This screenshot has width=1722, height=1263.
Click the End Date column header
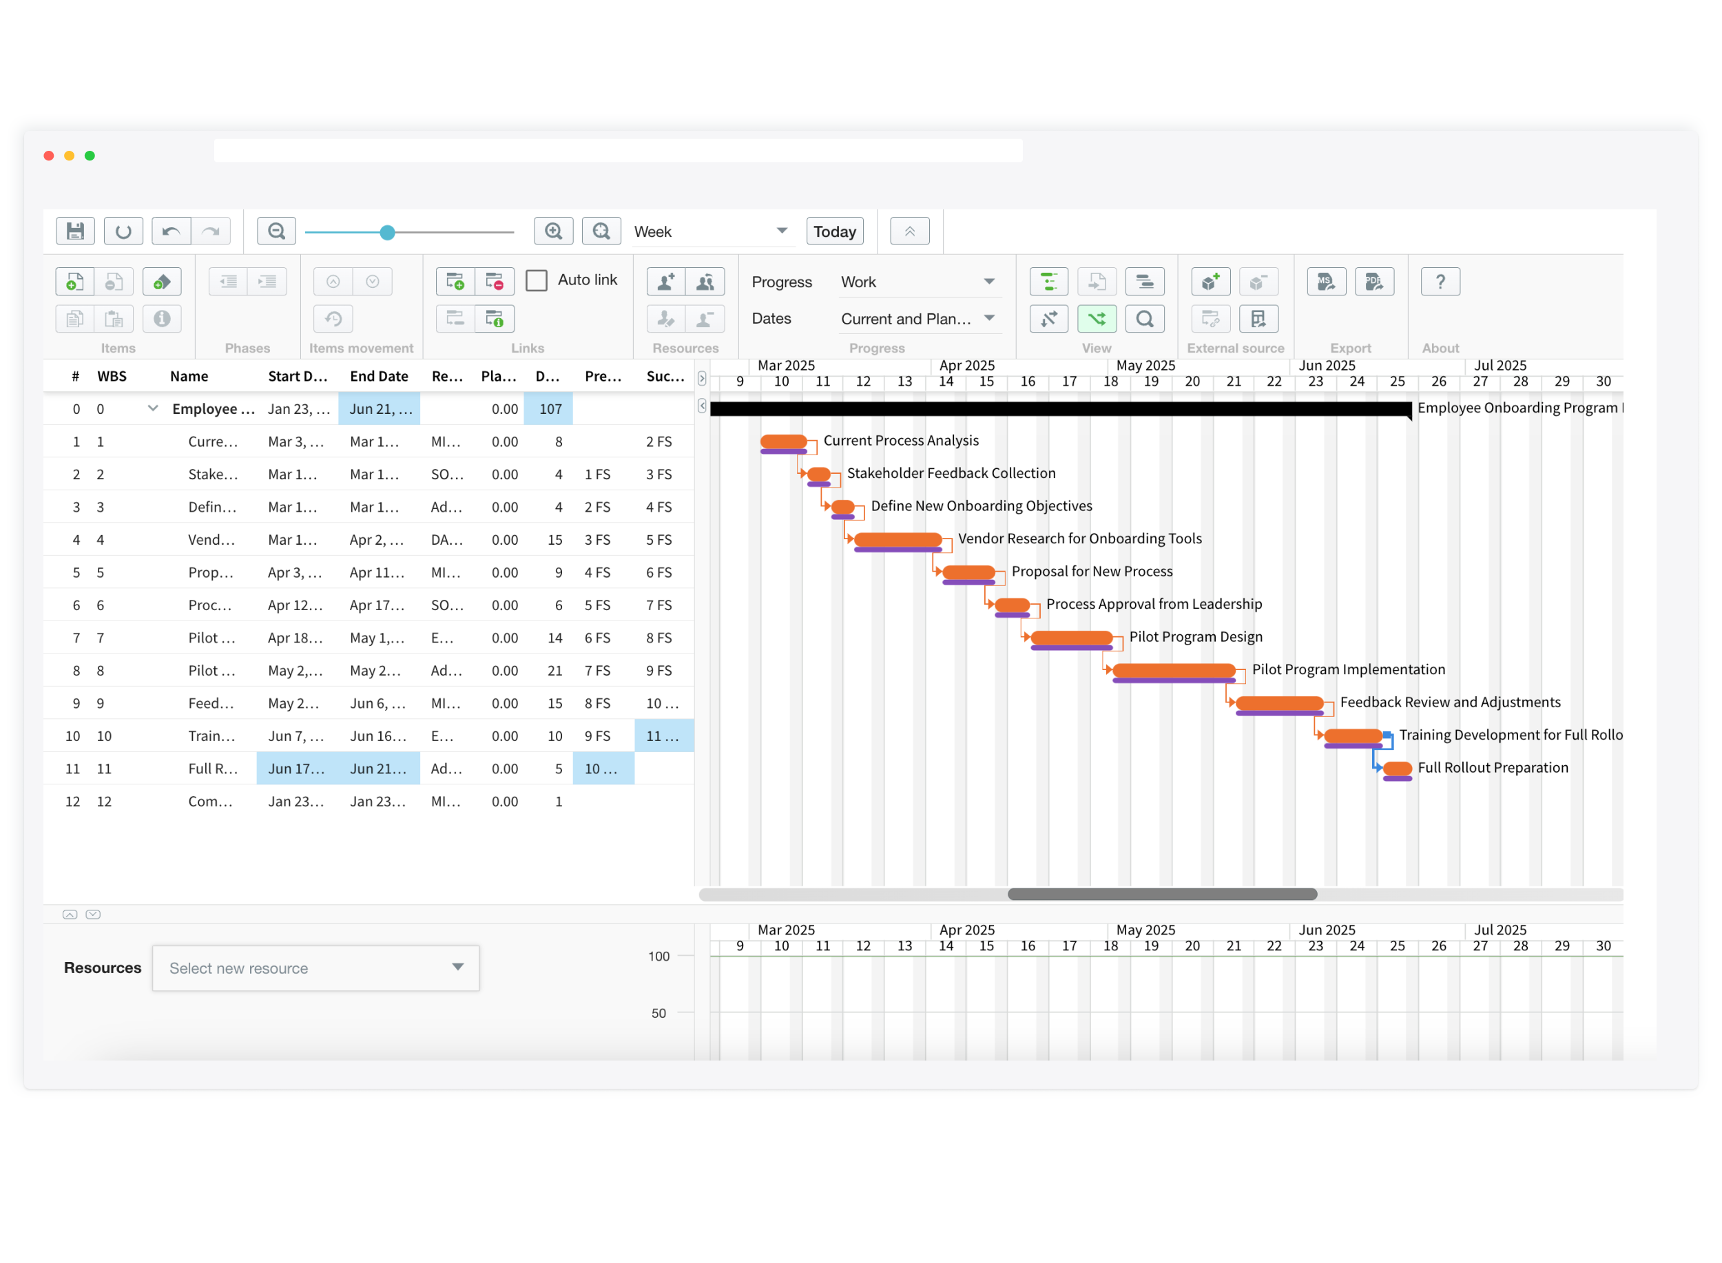(x=379, y=376)
